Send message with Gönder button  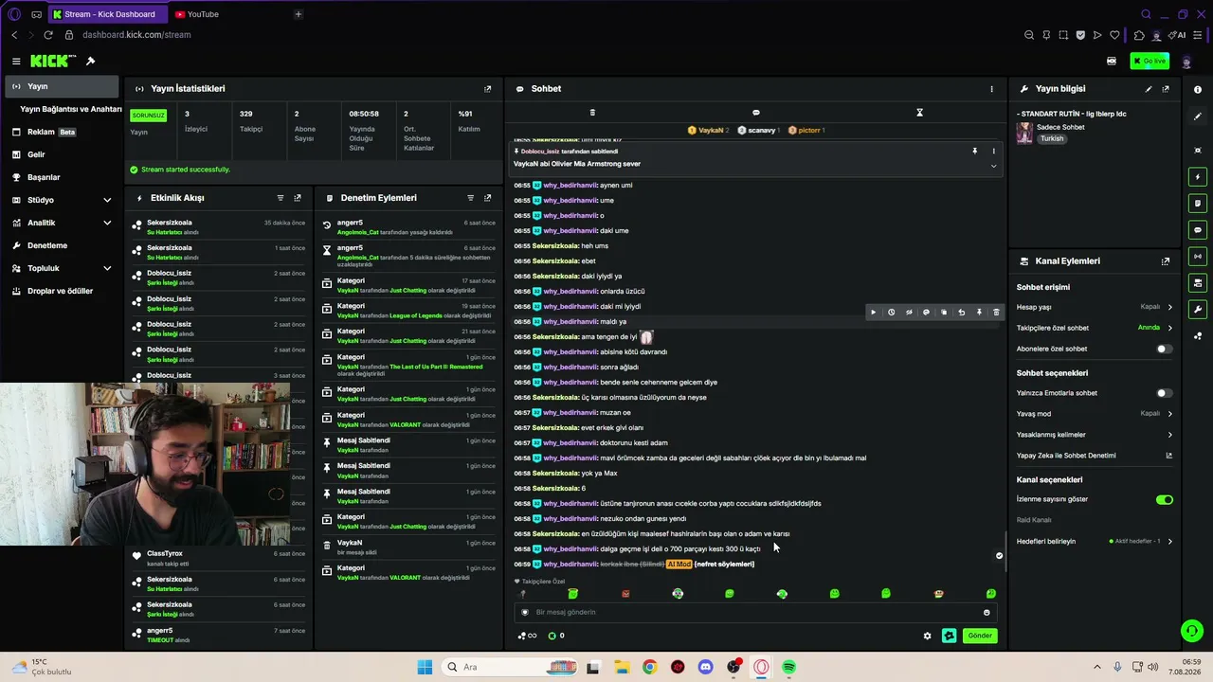tap(980, 636)
